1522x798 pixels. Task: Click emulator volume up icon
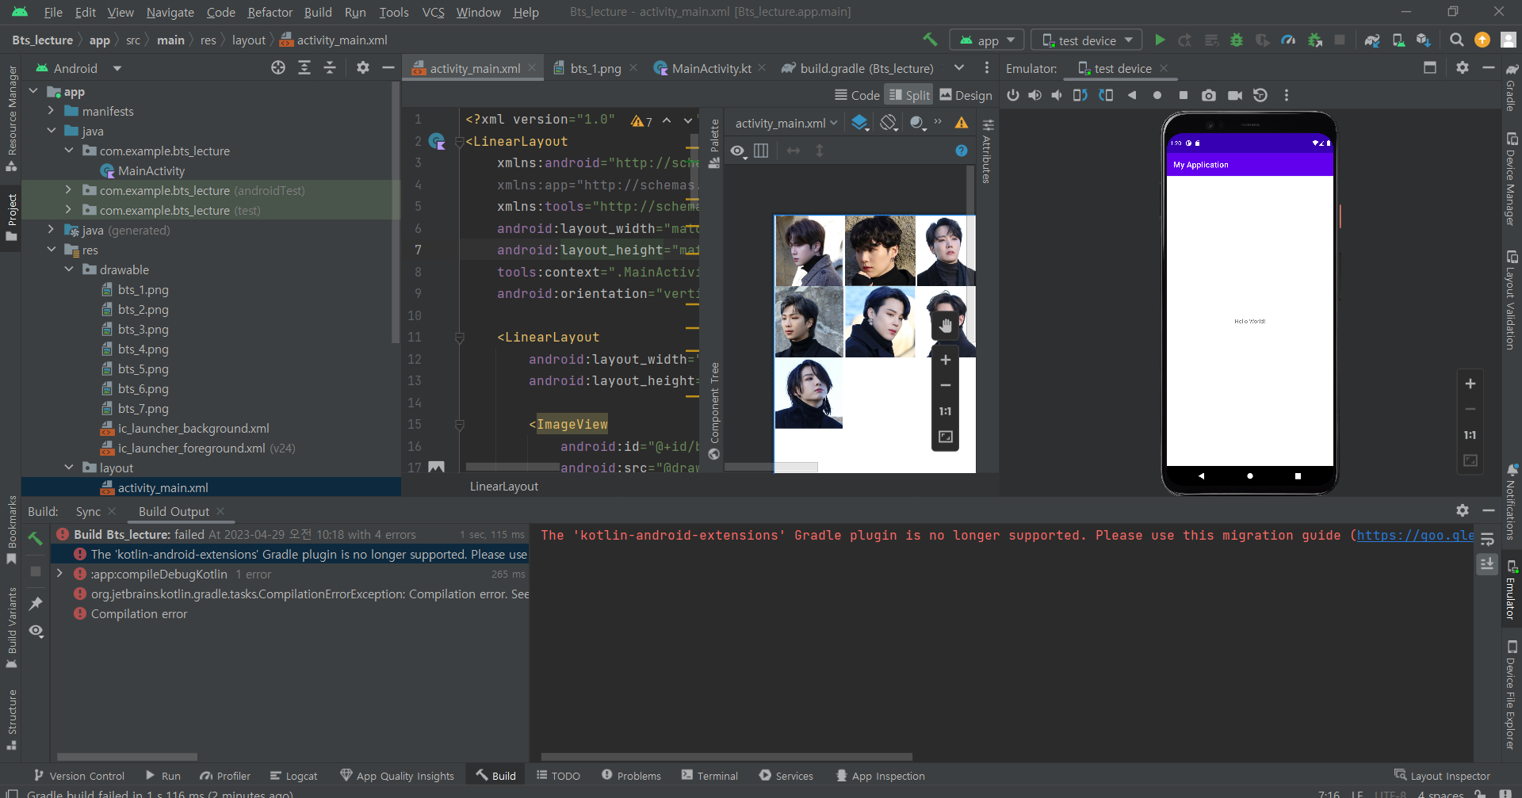(1035, 95)
